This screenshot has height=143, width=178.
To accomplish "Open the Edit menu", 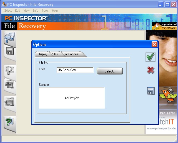I will [17, 11].
